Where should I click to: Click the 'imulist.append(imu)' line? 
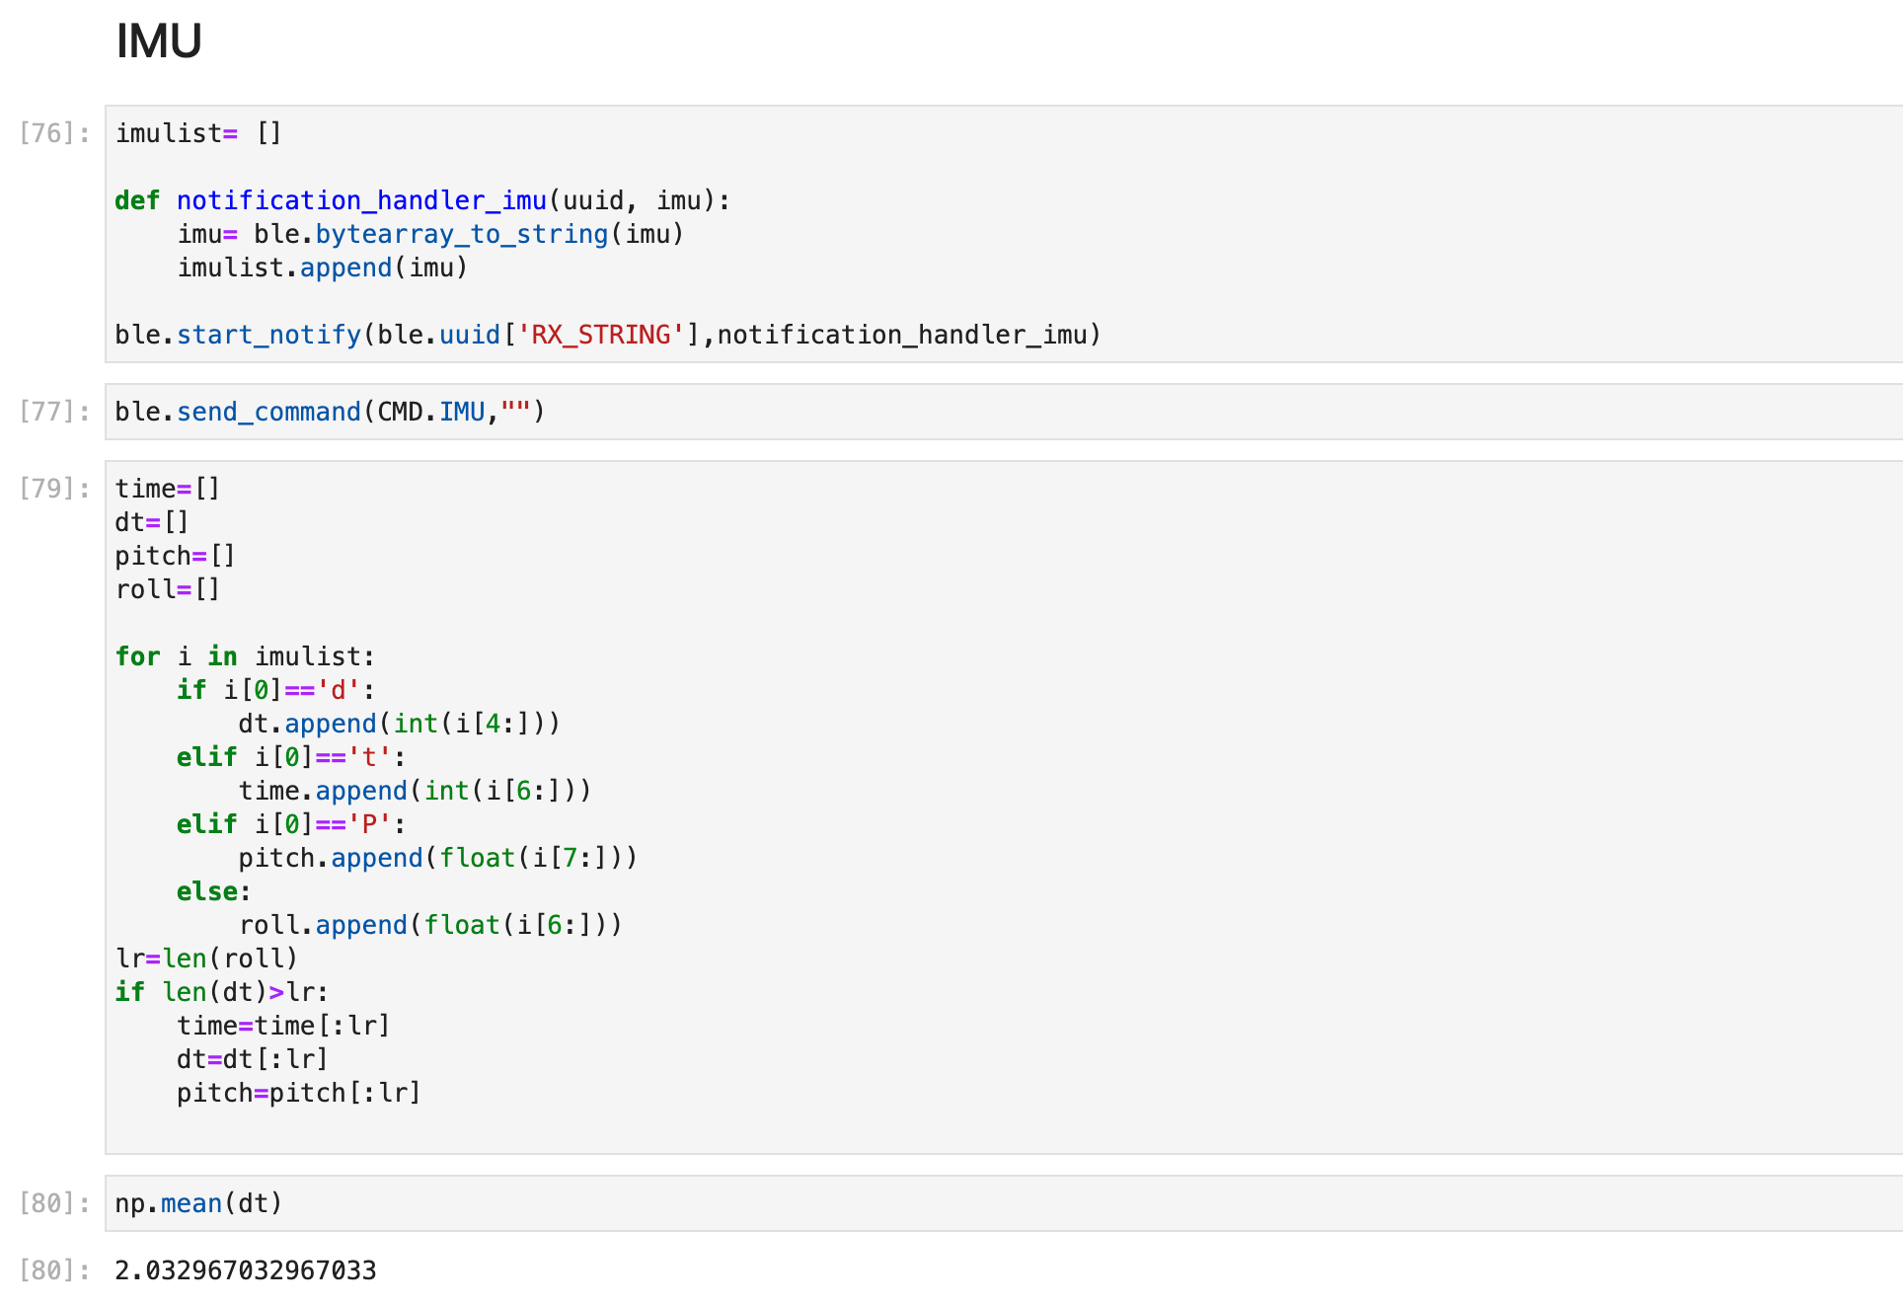click(x=322, y=268)
